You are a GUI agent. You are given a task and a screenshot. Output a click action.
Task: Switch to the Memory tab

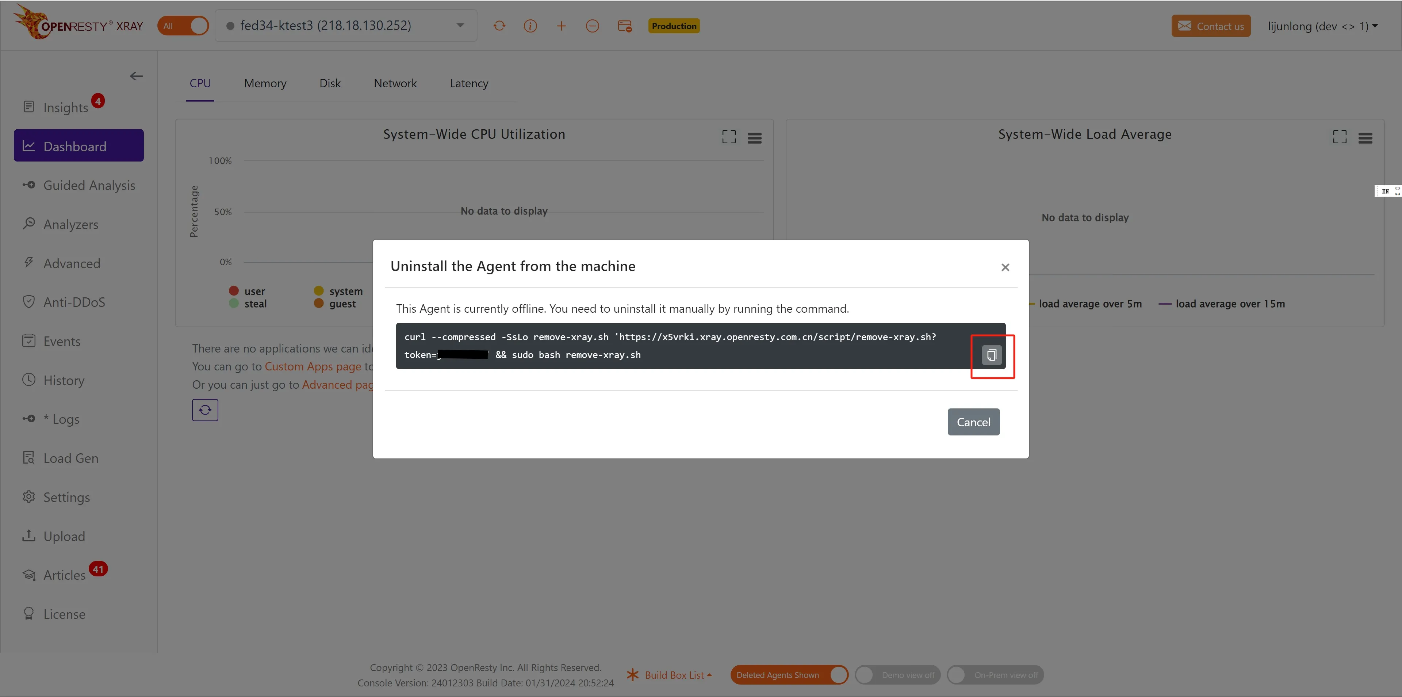click(x=265, y=83)
